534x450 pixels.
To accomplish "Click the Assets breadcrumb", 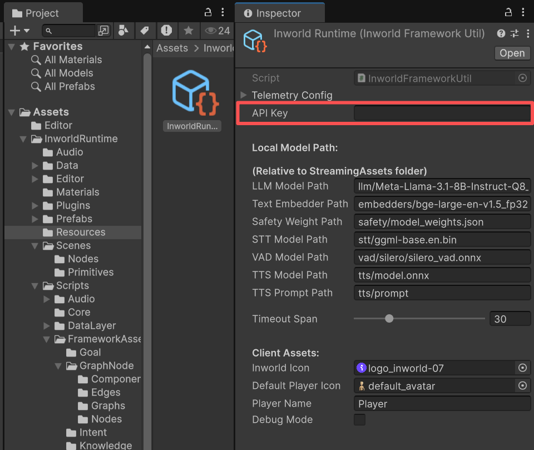I will tap(172, 48).
